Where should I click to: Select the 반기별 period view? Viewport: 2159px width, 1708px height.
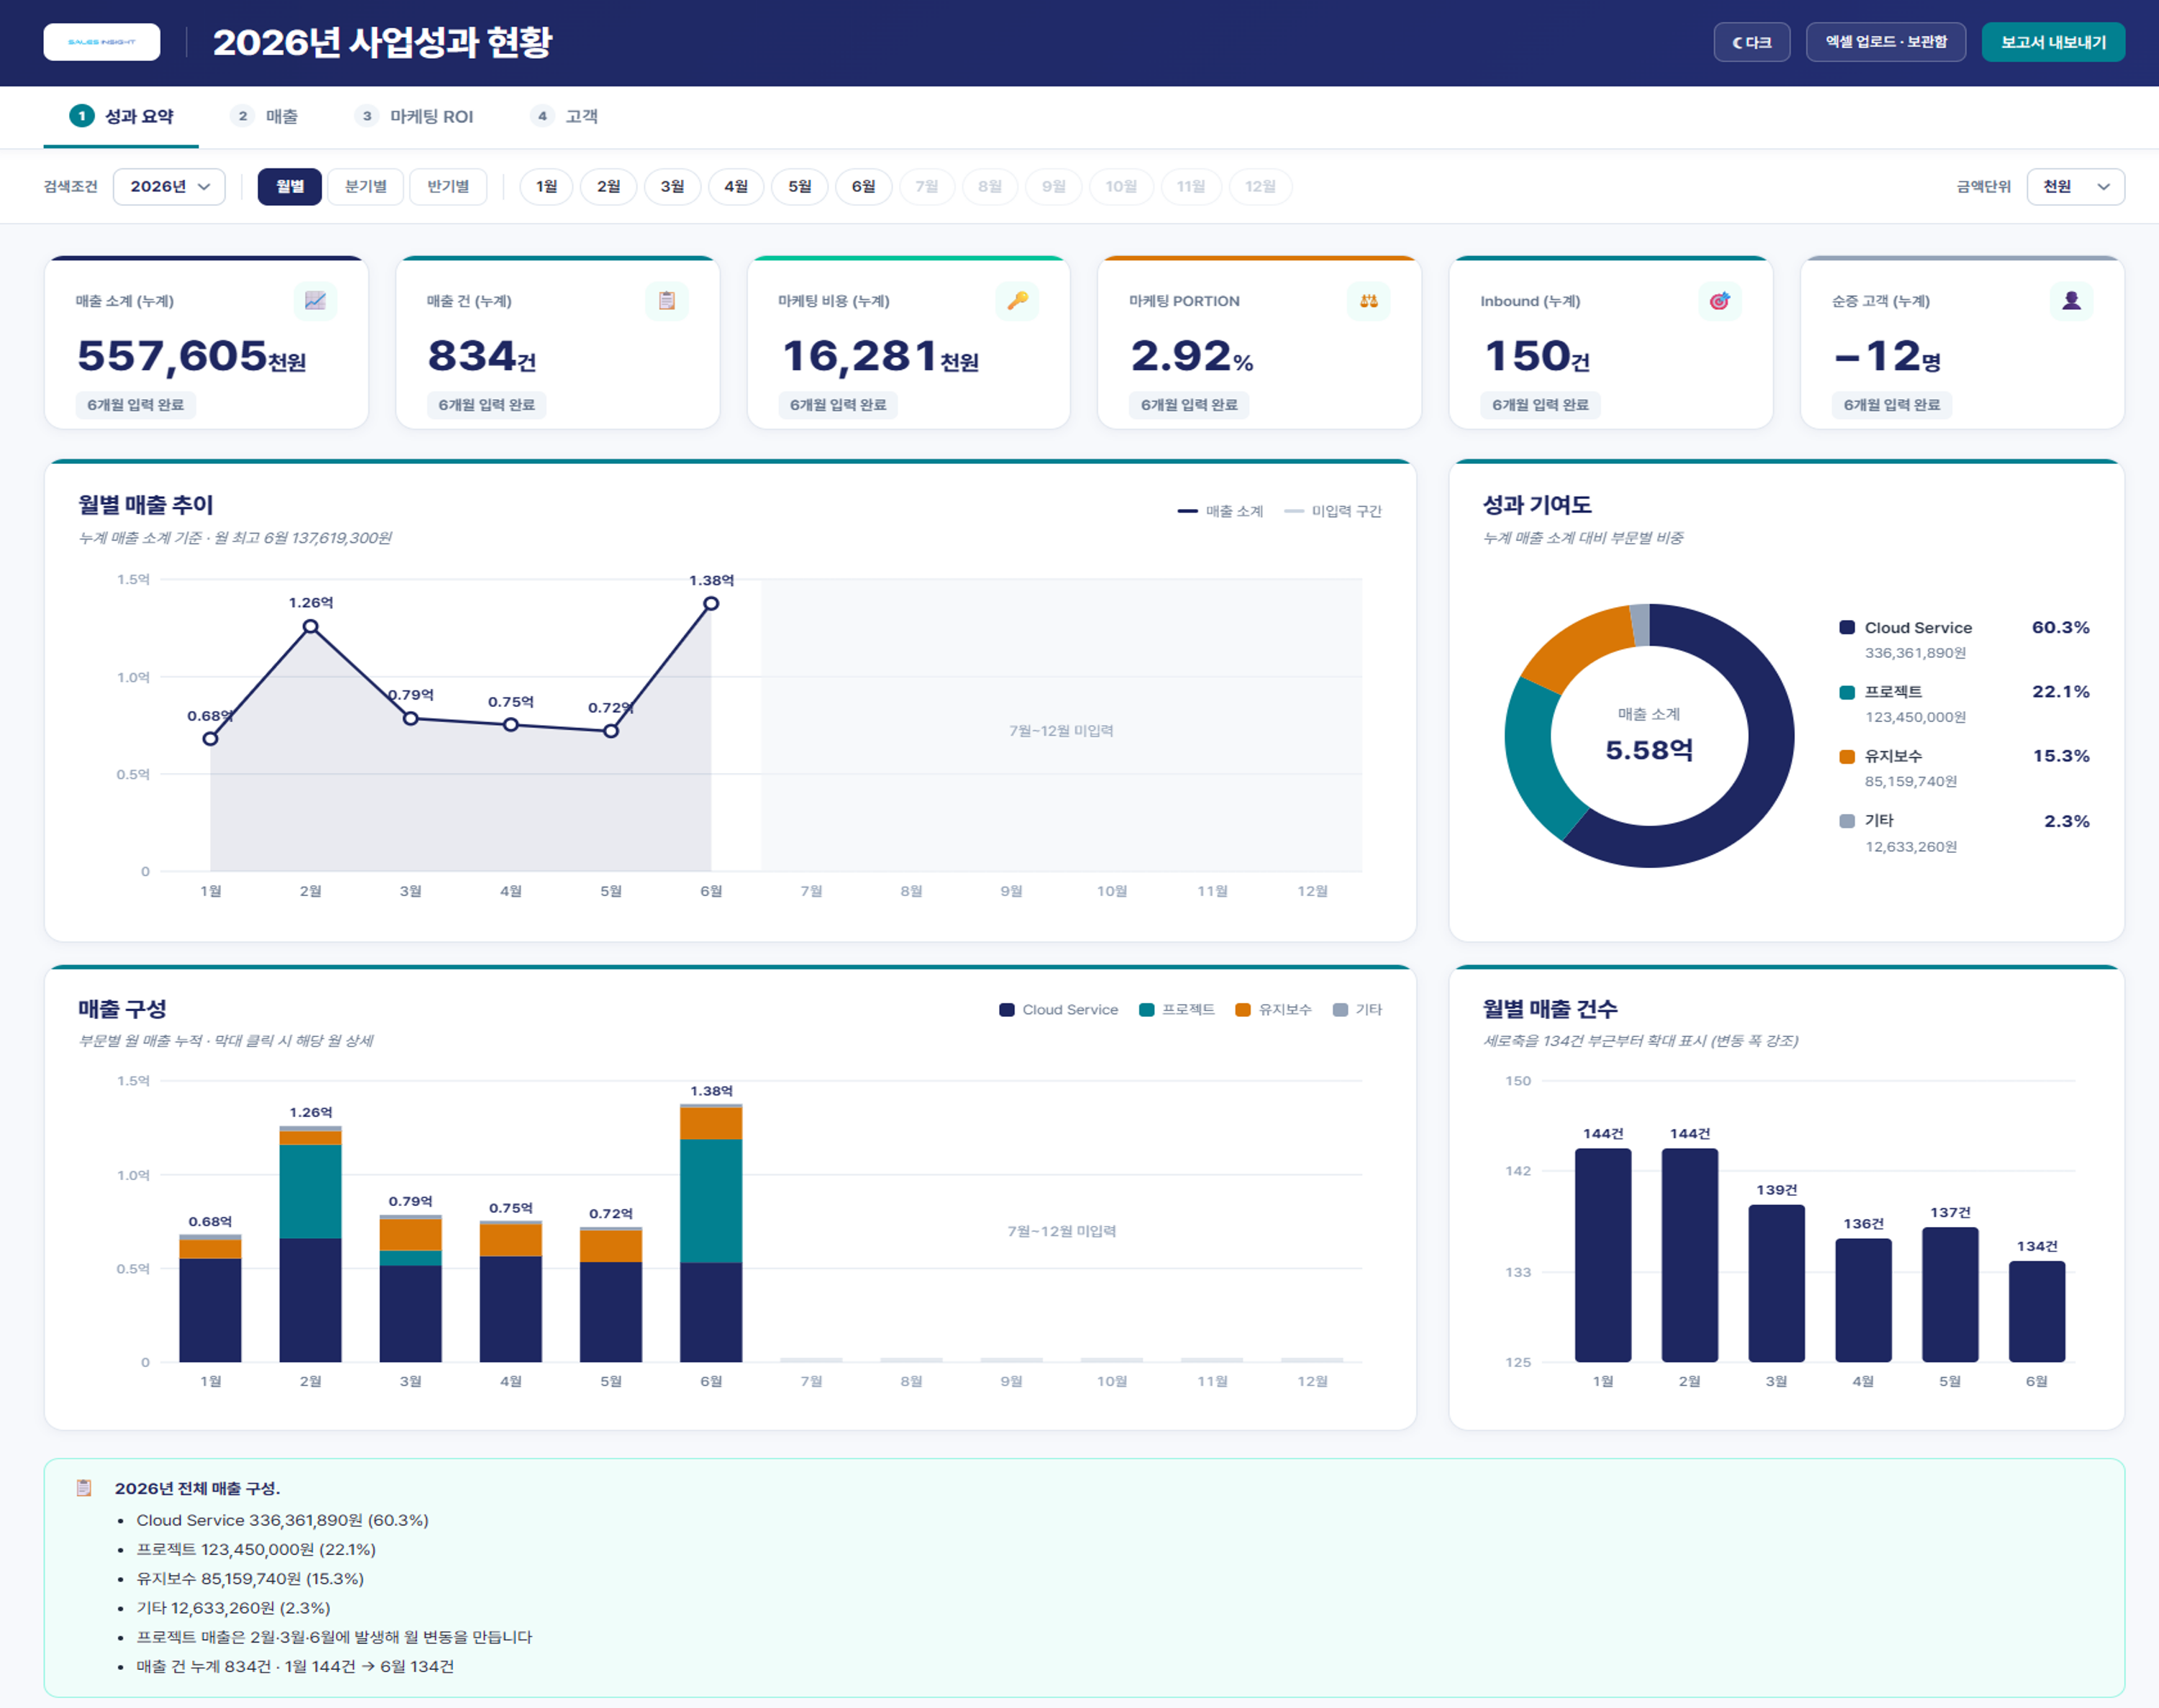click(448, 187)
